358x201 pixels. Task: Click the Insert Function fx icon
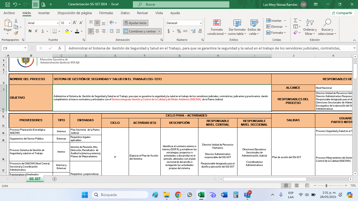point(60,48)
